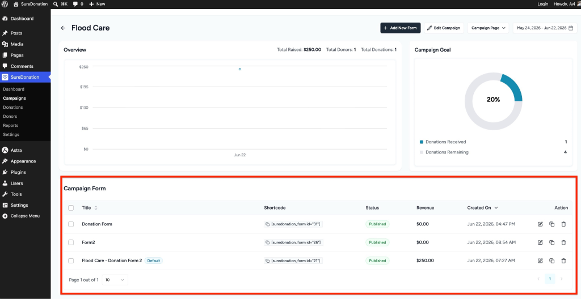This screenshot has width=581, height=299.
Task: Click previous page chevron
Action: click(x=538, y=279)
